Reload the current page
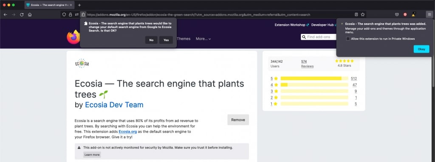 pyautogui.click(x=22, y=15)
